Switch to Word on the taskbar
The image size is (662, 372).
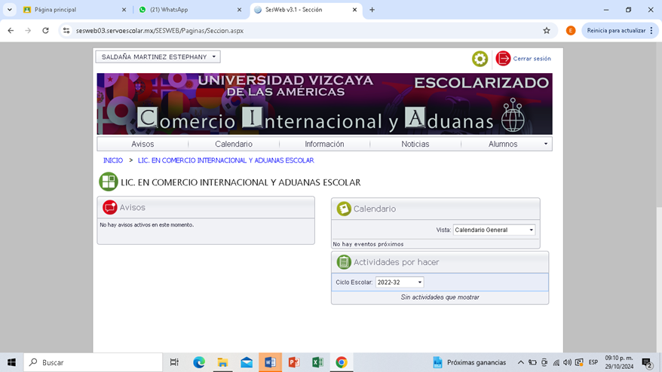[270, 362]
